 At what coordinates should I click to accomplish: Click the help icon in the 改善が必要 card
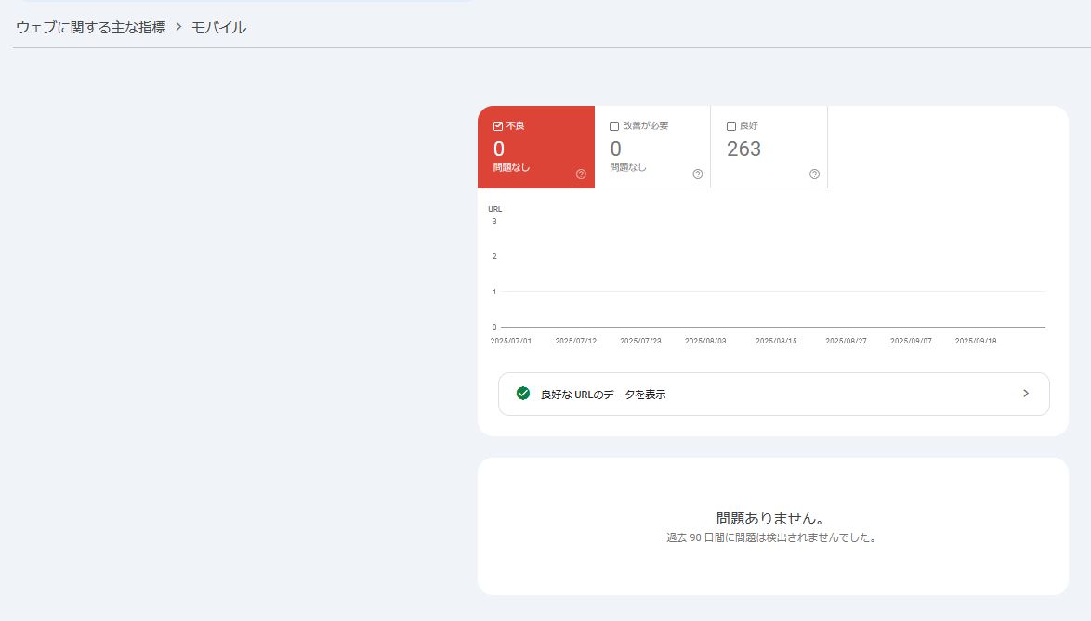698,174
